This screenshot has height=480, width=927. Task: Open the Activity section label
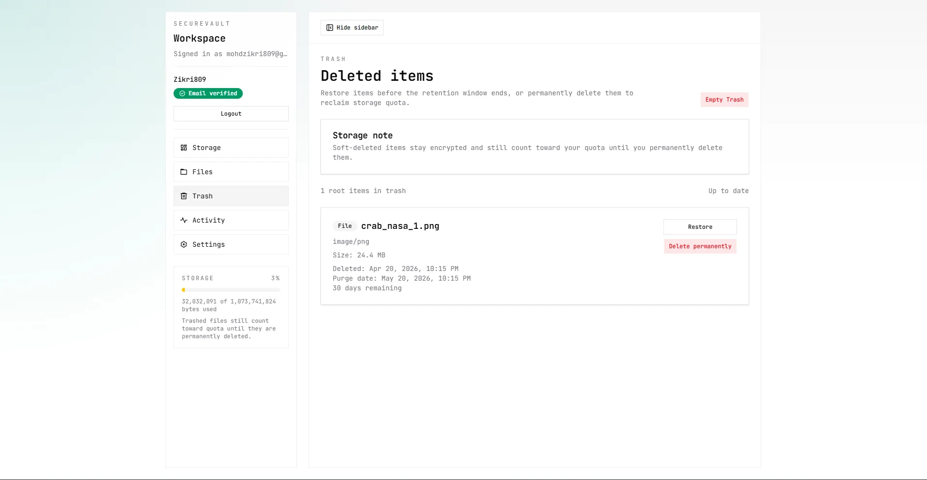[208, 220]
